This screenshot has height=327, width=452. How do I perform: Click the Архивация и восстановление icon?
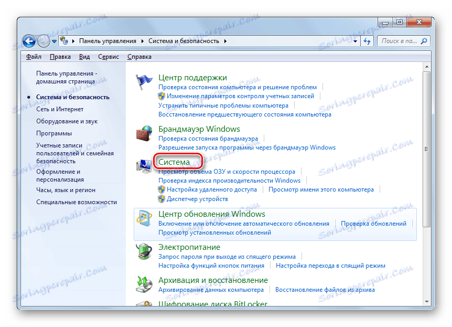[x=144, y=284]
